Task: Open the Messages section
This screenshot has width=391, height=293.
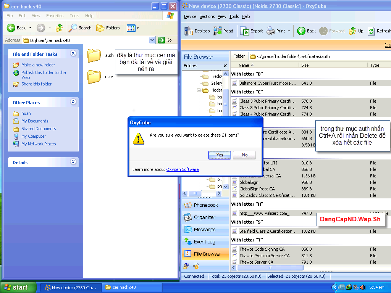Action: 205,229
